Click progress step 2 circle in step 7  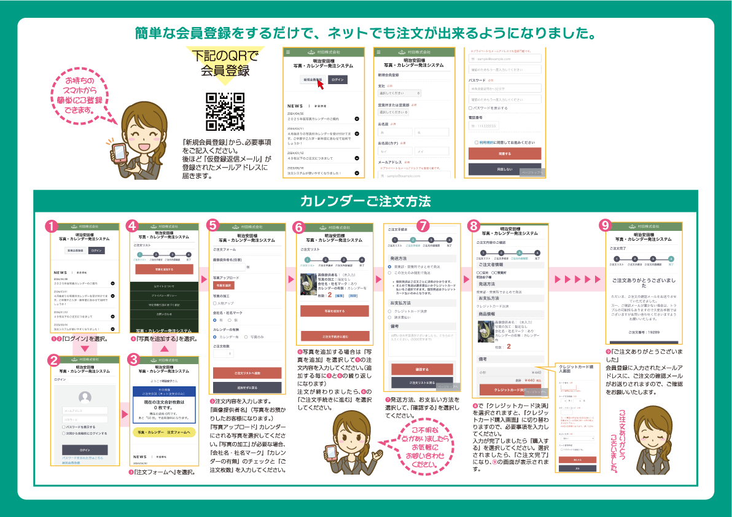(413, 240)
